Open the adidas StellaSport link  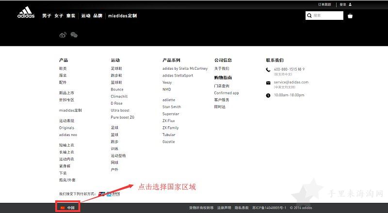pyautogui.click(x=178, y=76)
